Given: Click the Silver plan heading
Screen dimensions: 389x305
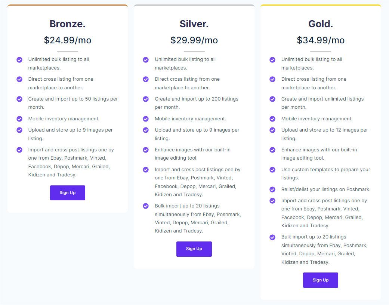Looking at the screenshot, I should pyautogui.click(x=194, y=24).
